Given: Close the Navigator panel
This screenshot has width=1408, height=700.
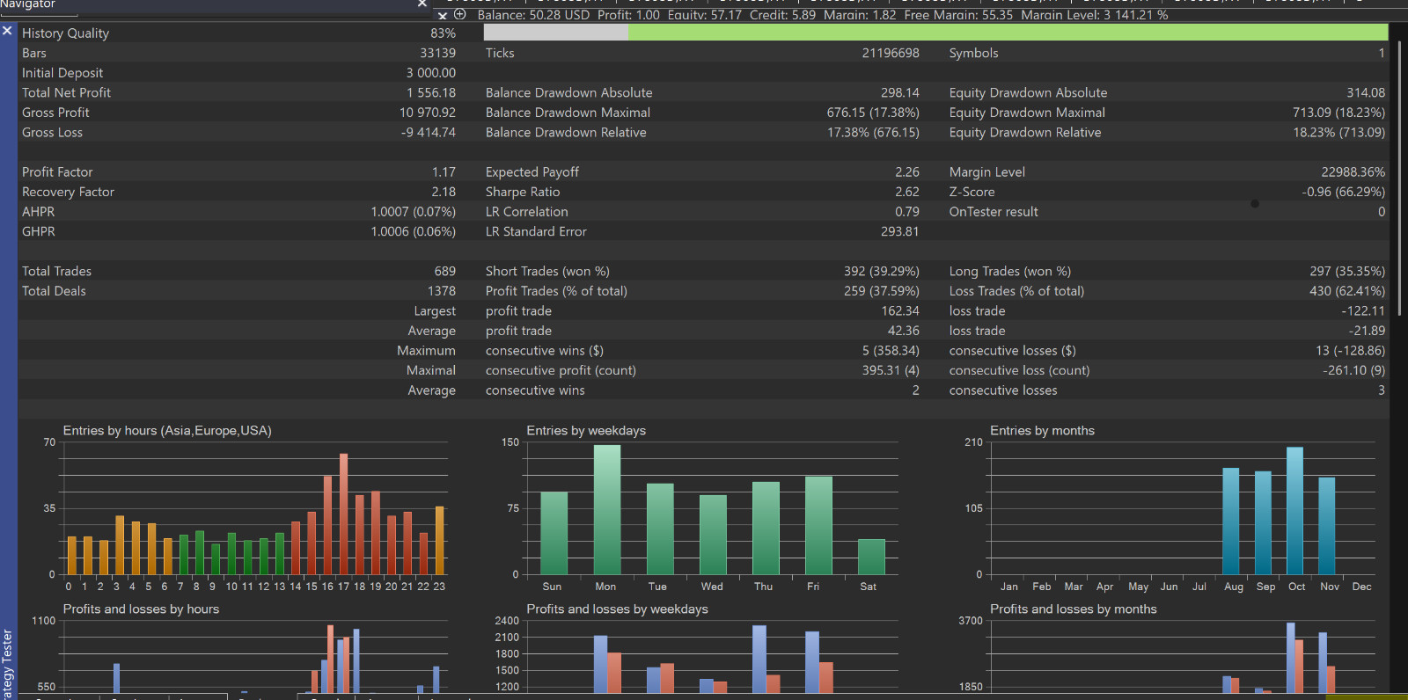Looking at the screenshot, I should point(422,4).
